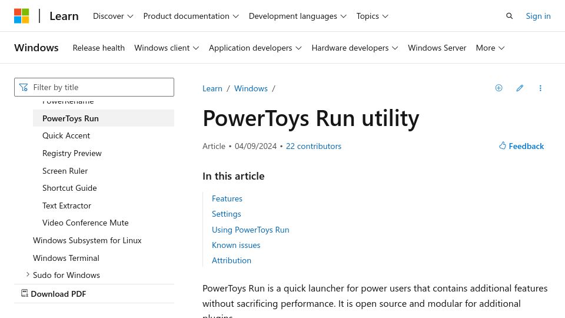The height and width of the screenshot is (318, 565).
Task: Expand the Application developers menu
Action: pyautogui.click(x=255, y=48)
